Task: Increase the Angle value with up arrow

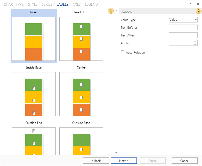Action: click(195, 42)
